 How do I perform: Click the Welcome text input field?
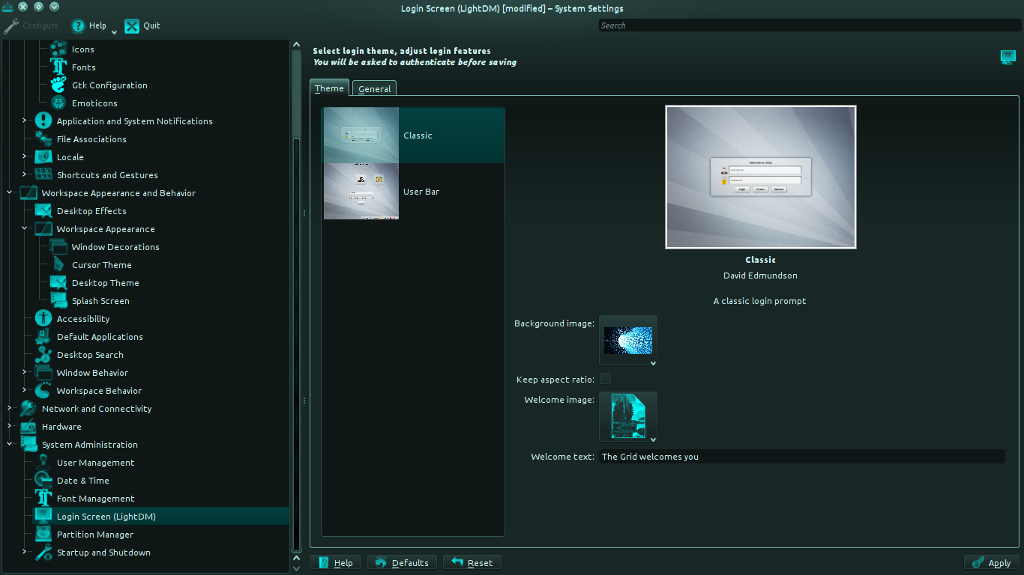point(802,457)
